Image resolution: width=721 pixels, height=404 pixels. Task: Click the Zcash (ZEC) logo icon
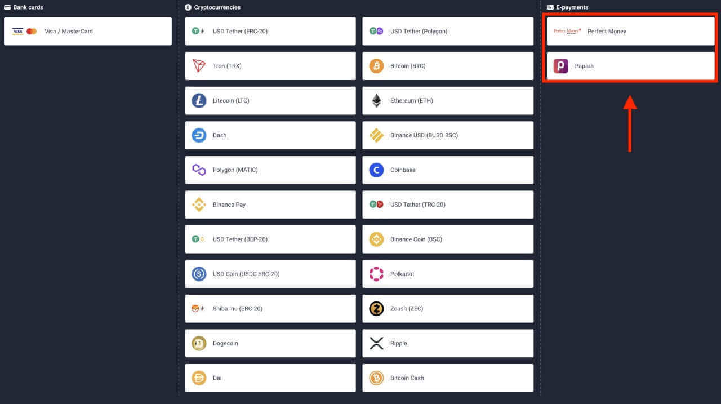pyautogui.click(x=376, y=309)
